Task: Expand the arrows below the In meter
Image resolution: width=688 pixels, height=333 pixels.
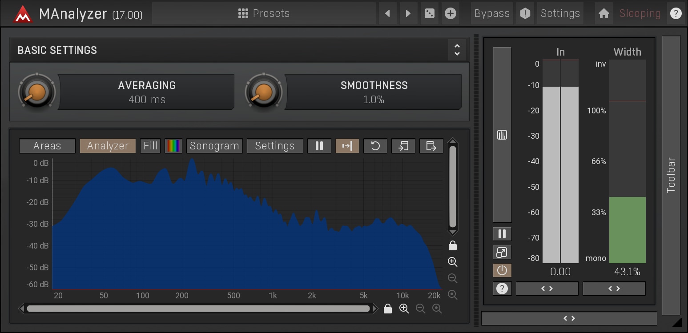Action: (x=547, y=289)
